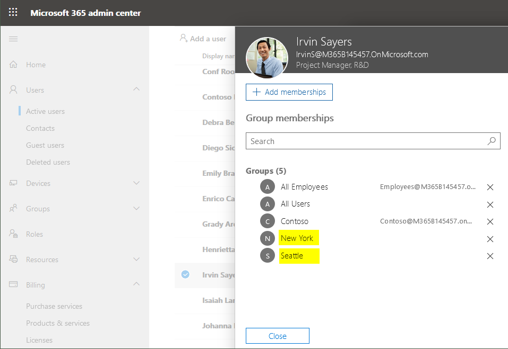Open the app launcher waffle icon
The height and width of the screenshot is (349, 508).
pos(13,13)
